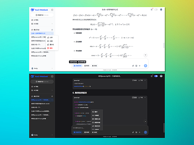The height and width of the screenshot is (145, 194).
Task: Switch off dark mode toggle in dark window
Action: click(156, 76)
